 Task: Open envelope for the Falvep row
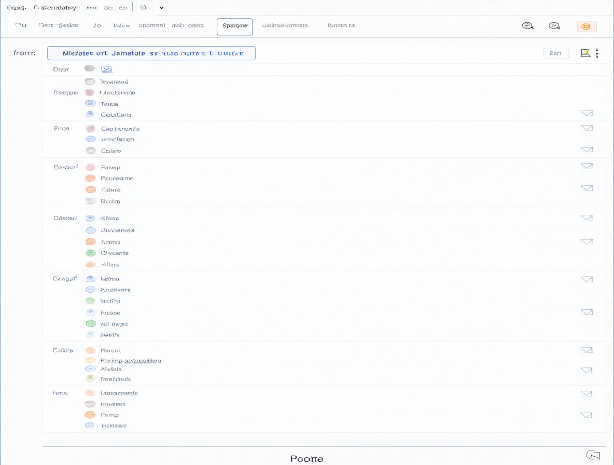[587, 166]
